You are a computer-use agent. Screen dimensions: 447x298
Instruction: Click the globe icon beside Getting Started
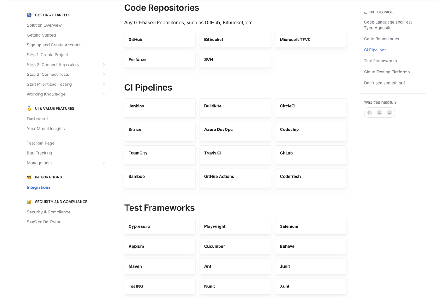coord(29,15)
